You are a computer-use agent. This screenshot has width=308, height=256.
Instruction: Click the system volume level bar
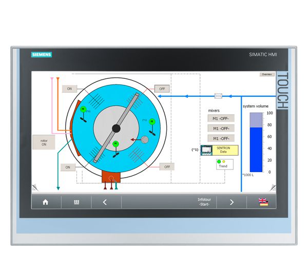[255, 148]
